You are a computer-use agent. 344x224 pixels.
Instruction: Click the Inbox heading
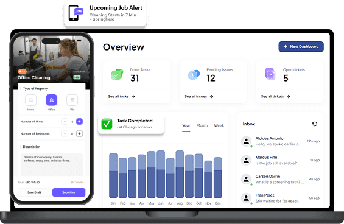pos(249,124)
